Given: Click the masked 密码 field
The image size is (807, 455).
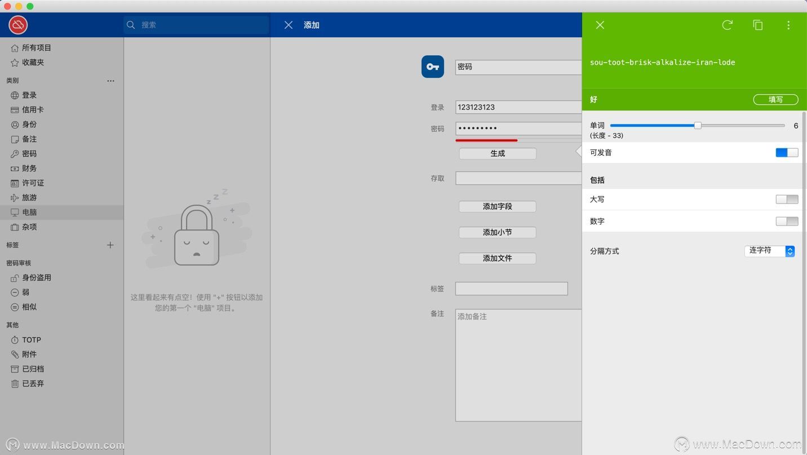Looking at the screenshot, I should tap(518, 129).
